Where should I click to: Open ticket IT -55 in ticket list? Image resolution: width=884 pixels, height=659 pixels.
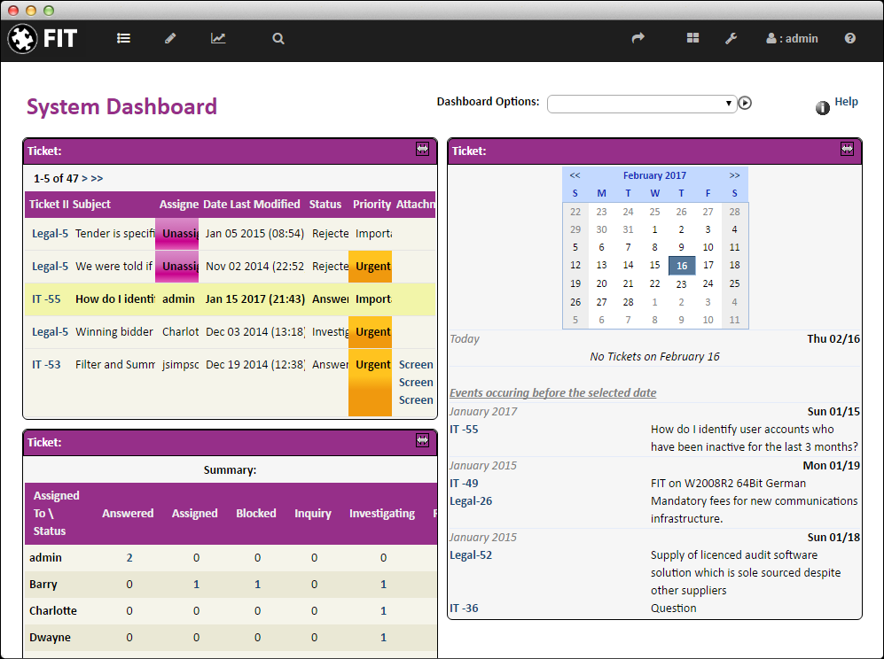click(46, 299)
